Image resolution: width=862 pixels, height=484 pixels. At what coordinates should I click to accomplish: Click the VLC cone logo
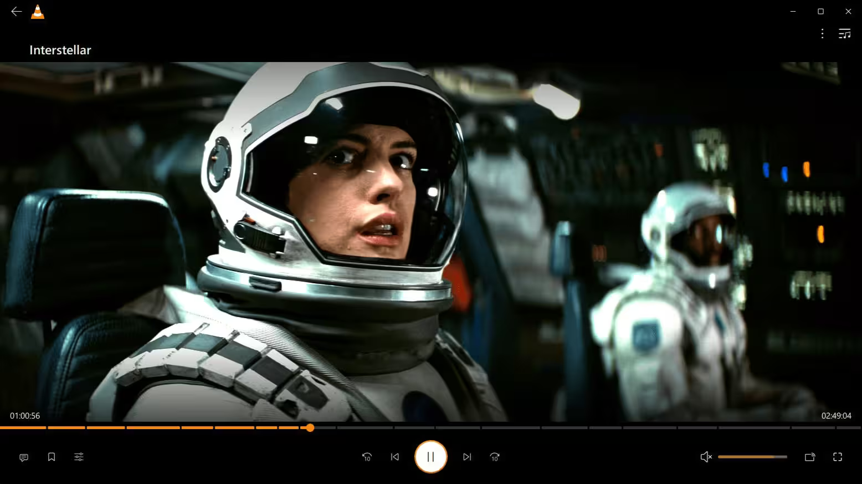tap(38, 12)
